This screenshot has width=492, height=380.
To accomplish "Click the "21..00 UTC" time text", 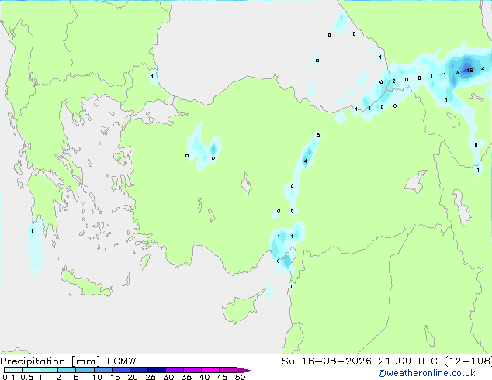I will point(407,361).
